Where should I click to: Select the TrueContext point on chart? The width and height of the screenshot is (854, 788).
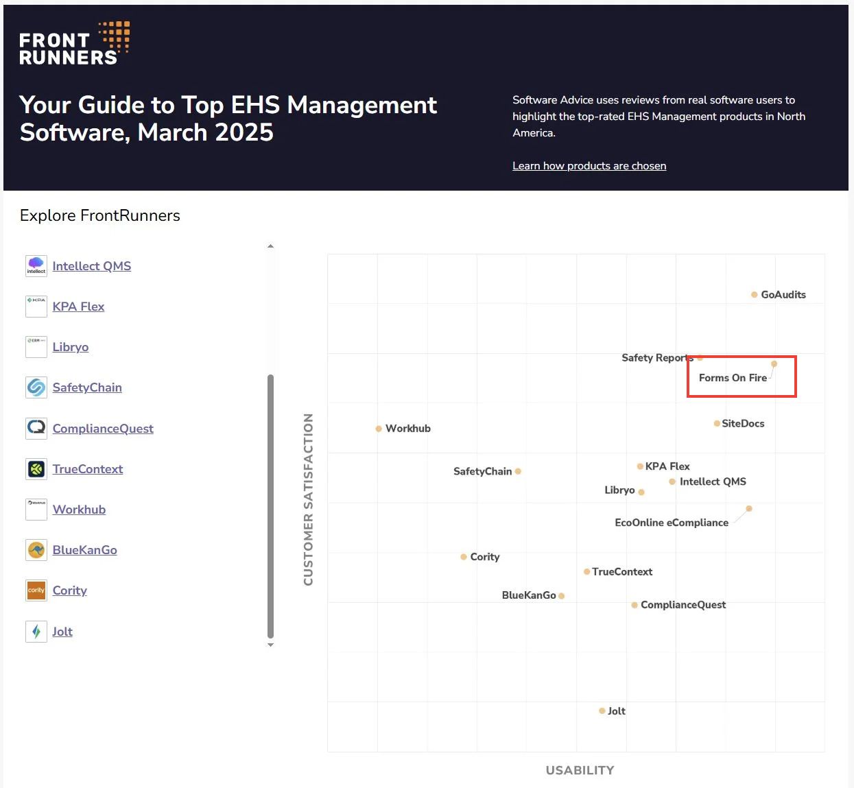(587, 571)
